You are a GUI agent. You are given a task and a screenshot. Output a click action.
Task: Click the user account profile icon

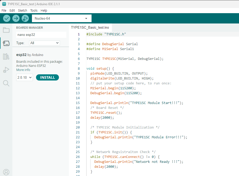6,172
